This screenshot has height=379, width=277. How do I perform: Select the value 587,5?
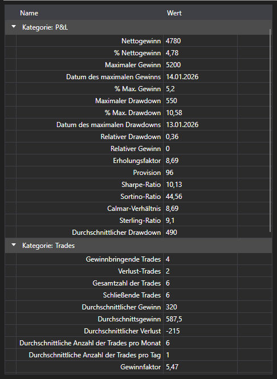coord(174,319)
